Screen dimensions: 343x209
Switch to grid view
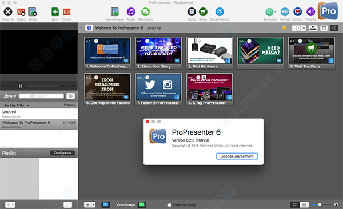tap(294, 204)
